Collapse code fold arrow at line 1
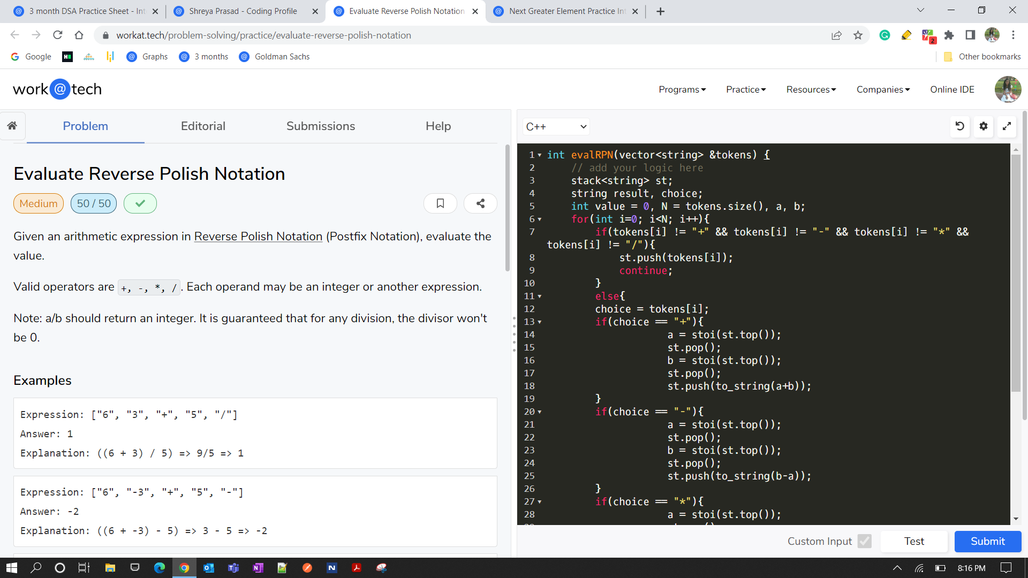 pos(539,155)
